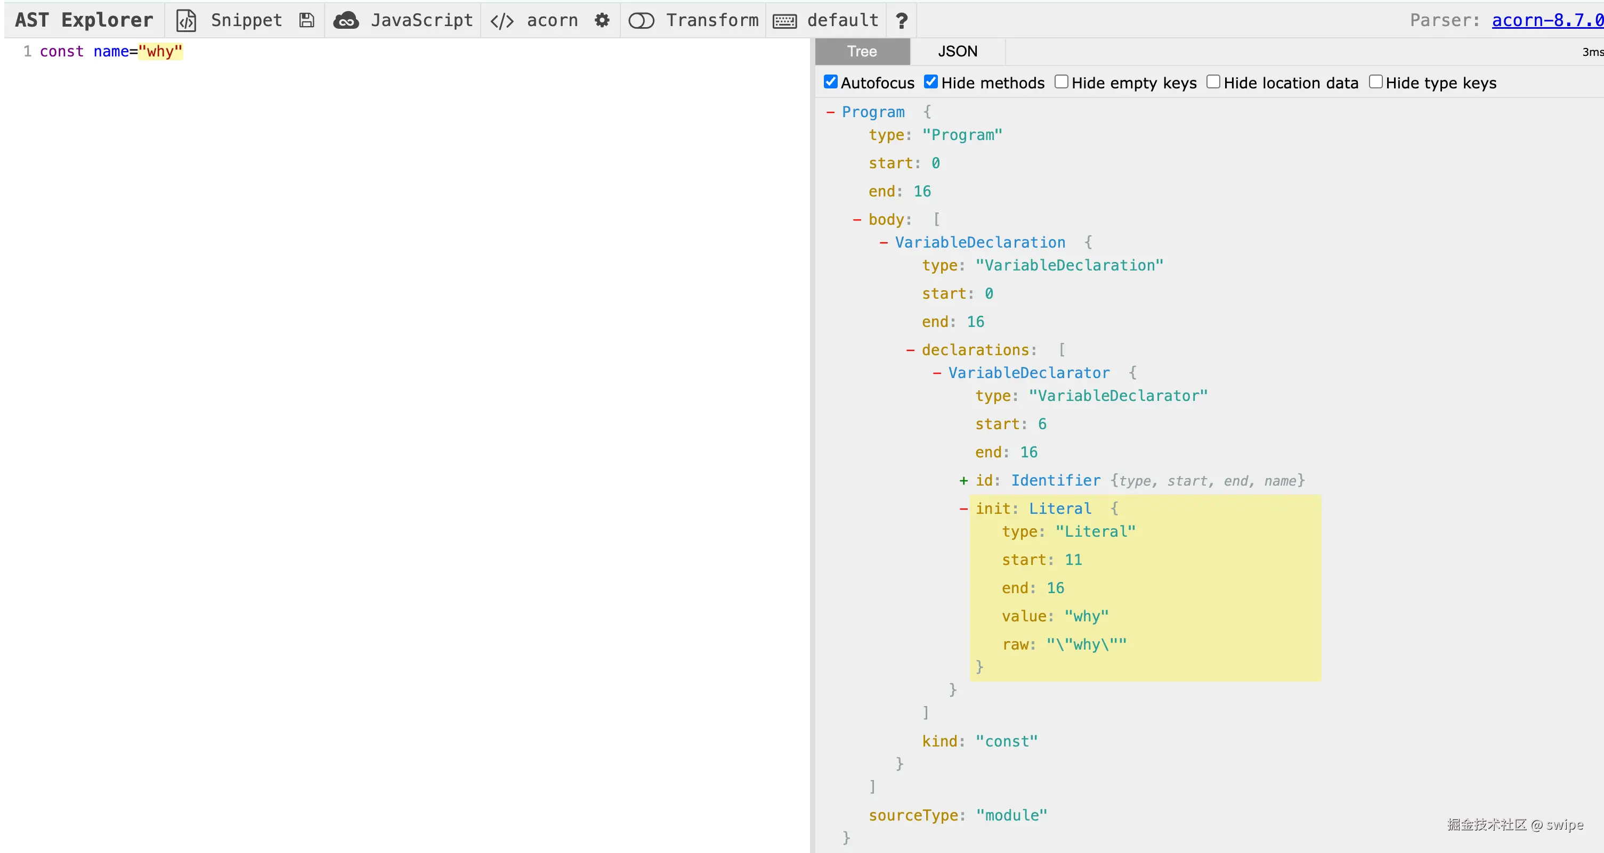Viewport: 1604px width, 853px height.
Task: Click the keyboard icon next to default
Action: click(784, 21)
